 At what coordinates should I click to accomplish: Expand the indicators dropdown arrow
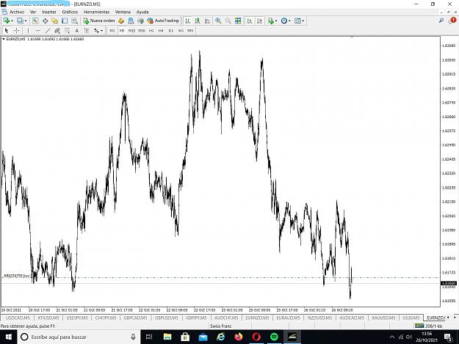click(276, 21)
